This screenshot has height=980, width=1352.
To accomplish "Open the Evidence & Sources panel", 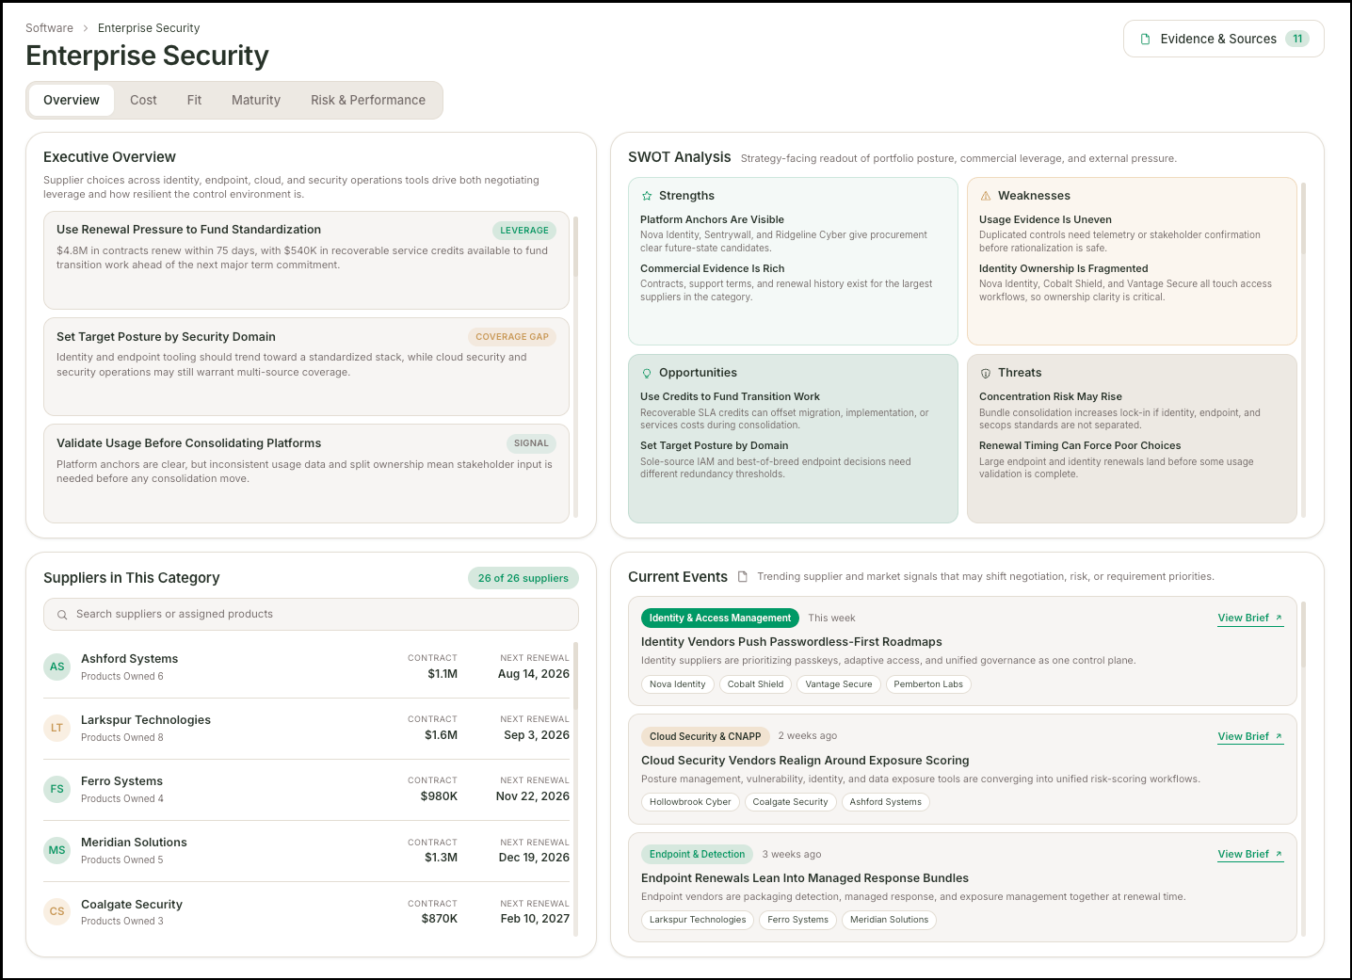I will pyautogui.click(x=1223, y=39).
